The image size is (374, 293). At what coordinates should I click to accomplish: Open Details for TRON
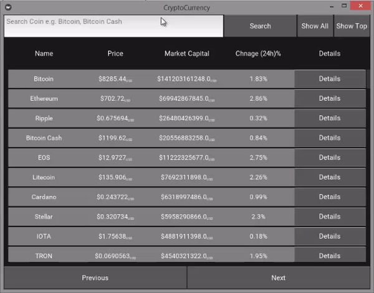click(330, 255)
